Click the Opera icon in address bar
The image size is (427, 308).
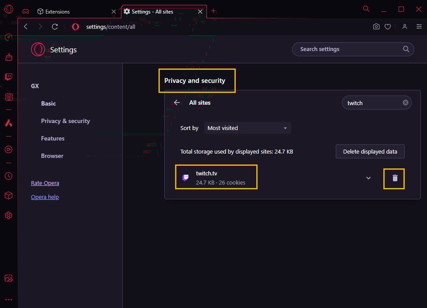coord(76,27)
